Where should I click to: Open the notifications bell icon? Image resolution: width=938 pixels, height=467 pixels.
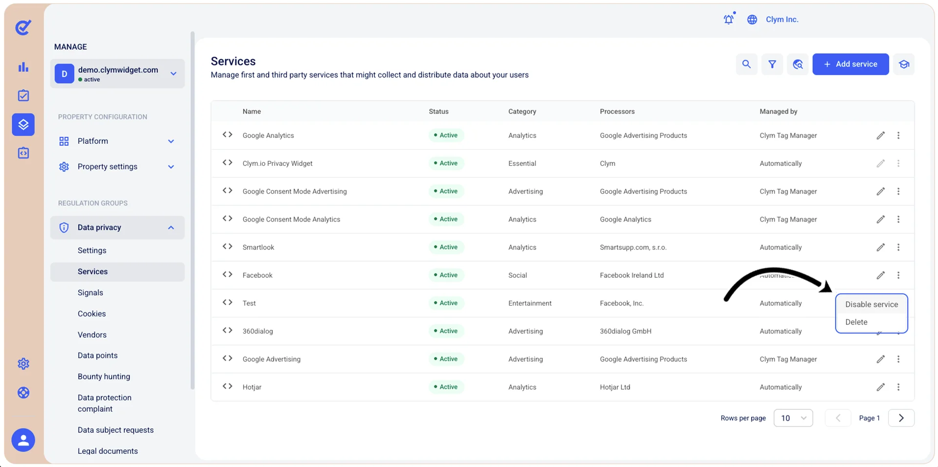[729, 19]
